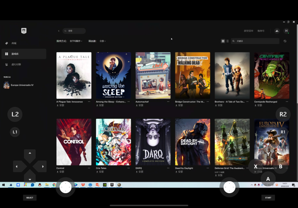Screen dimensions: 298x208
Task: Select A Plague Tale: Innocence cover
Action: 74,75
